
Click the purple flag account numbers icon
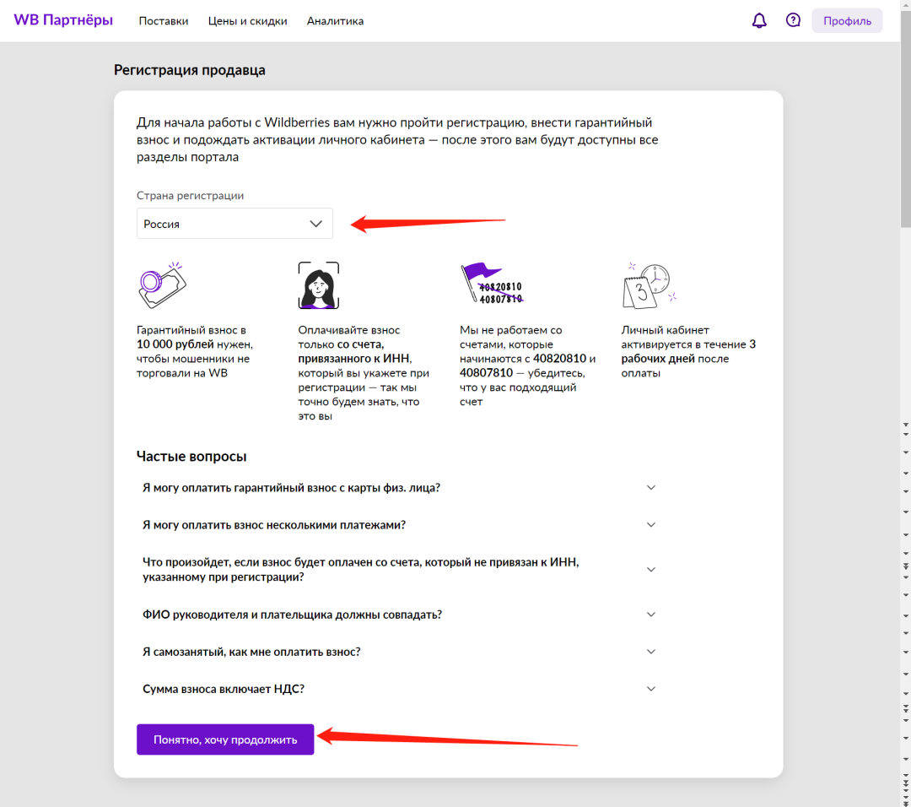coord(491,284)
